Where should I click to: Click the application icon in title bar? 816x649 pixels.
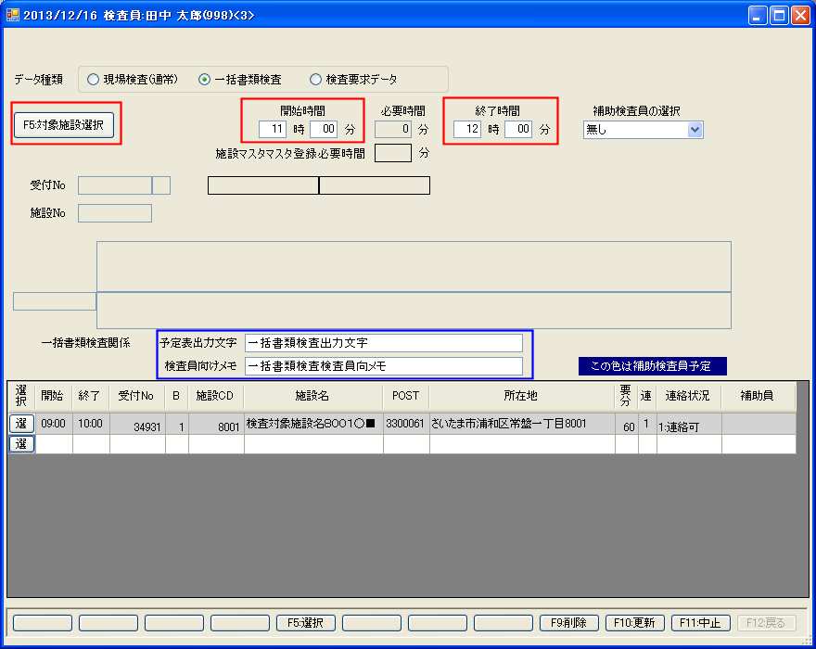pos(12,15)
